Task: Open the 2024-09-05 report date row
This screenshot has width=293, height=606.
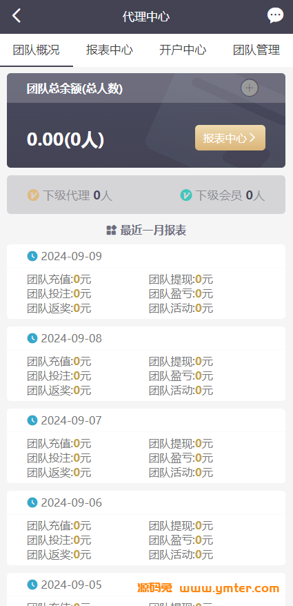Action: pyautogui.click(x=146, y=585)
